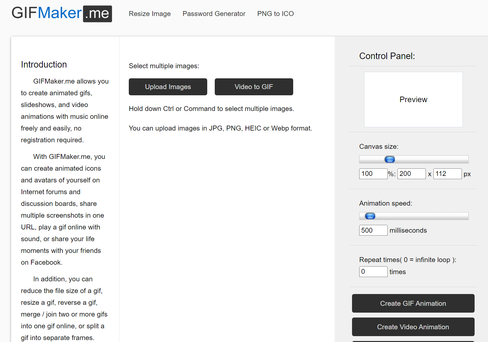The height and width of the screenshot is (342, 488).
Task: Go to PNG to ICO tool
Action: click(x=276, y=14)
